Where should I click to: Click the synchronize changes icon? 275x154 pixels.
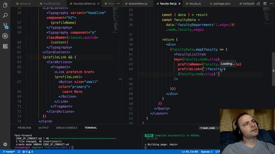pos(19,152)
